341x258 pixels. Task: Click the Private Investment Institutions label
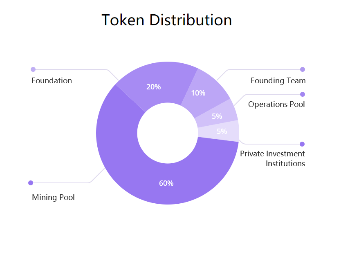point(272,158)
